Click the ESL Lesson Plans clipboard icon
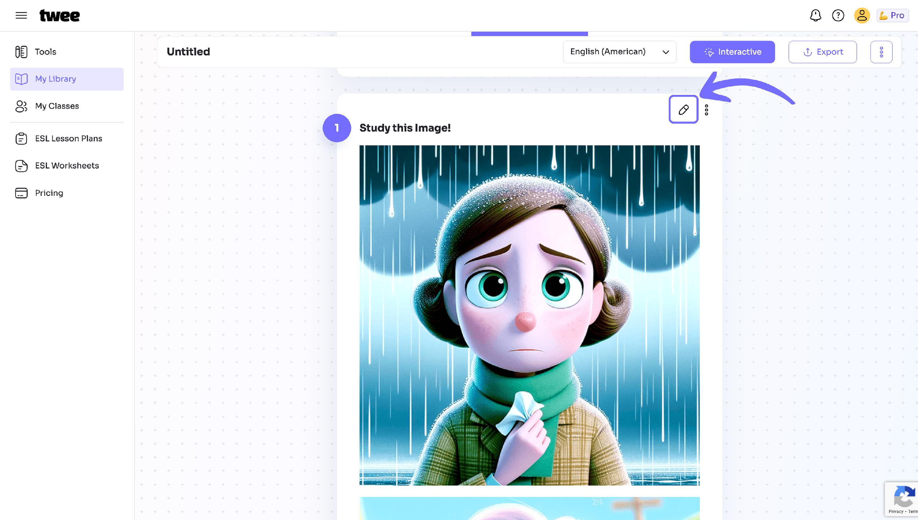Screen dimensions: 918x520 pos(21,139)
